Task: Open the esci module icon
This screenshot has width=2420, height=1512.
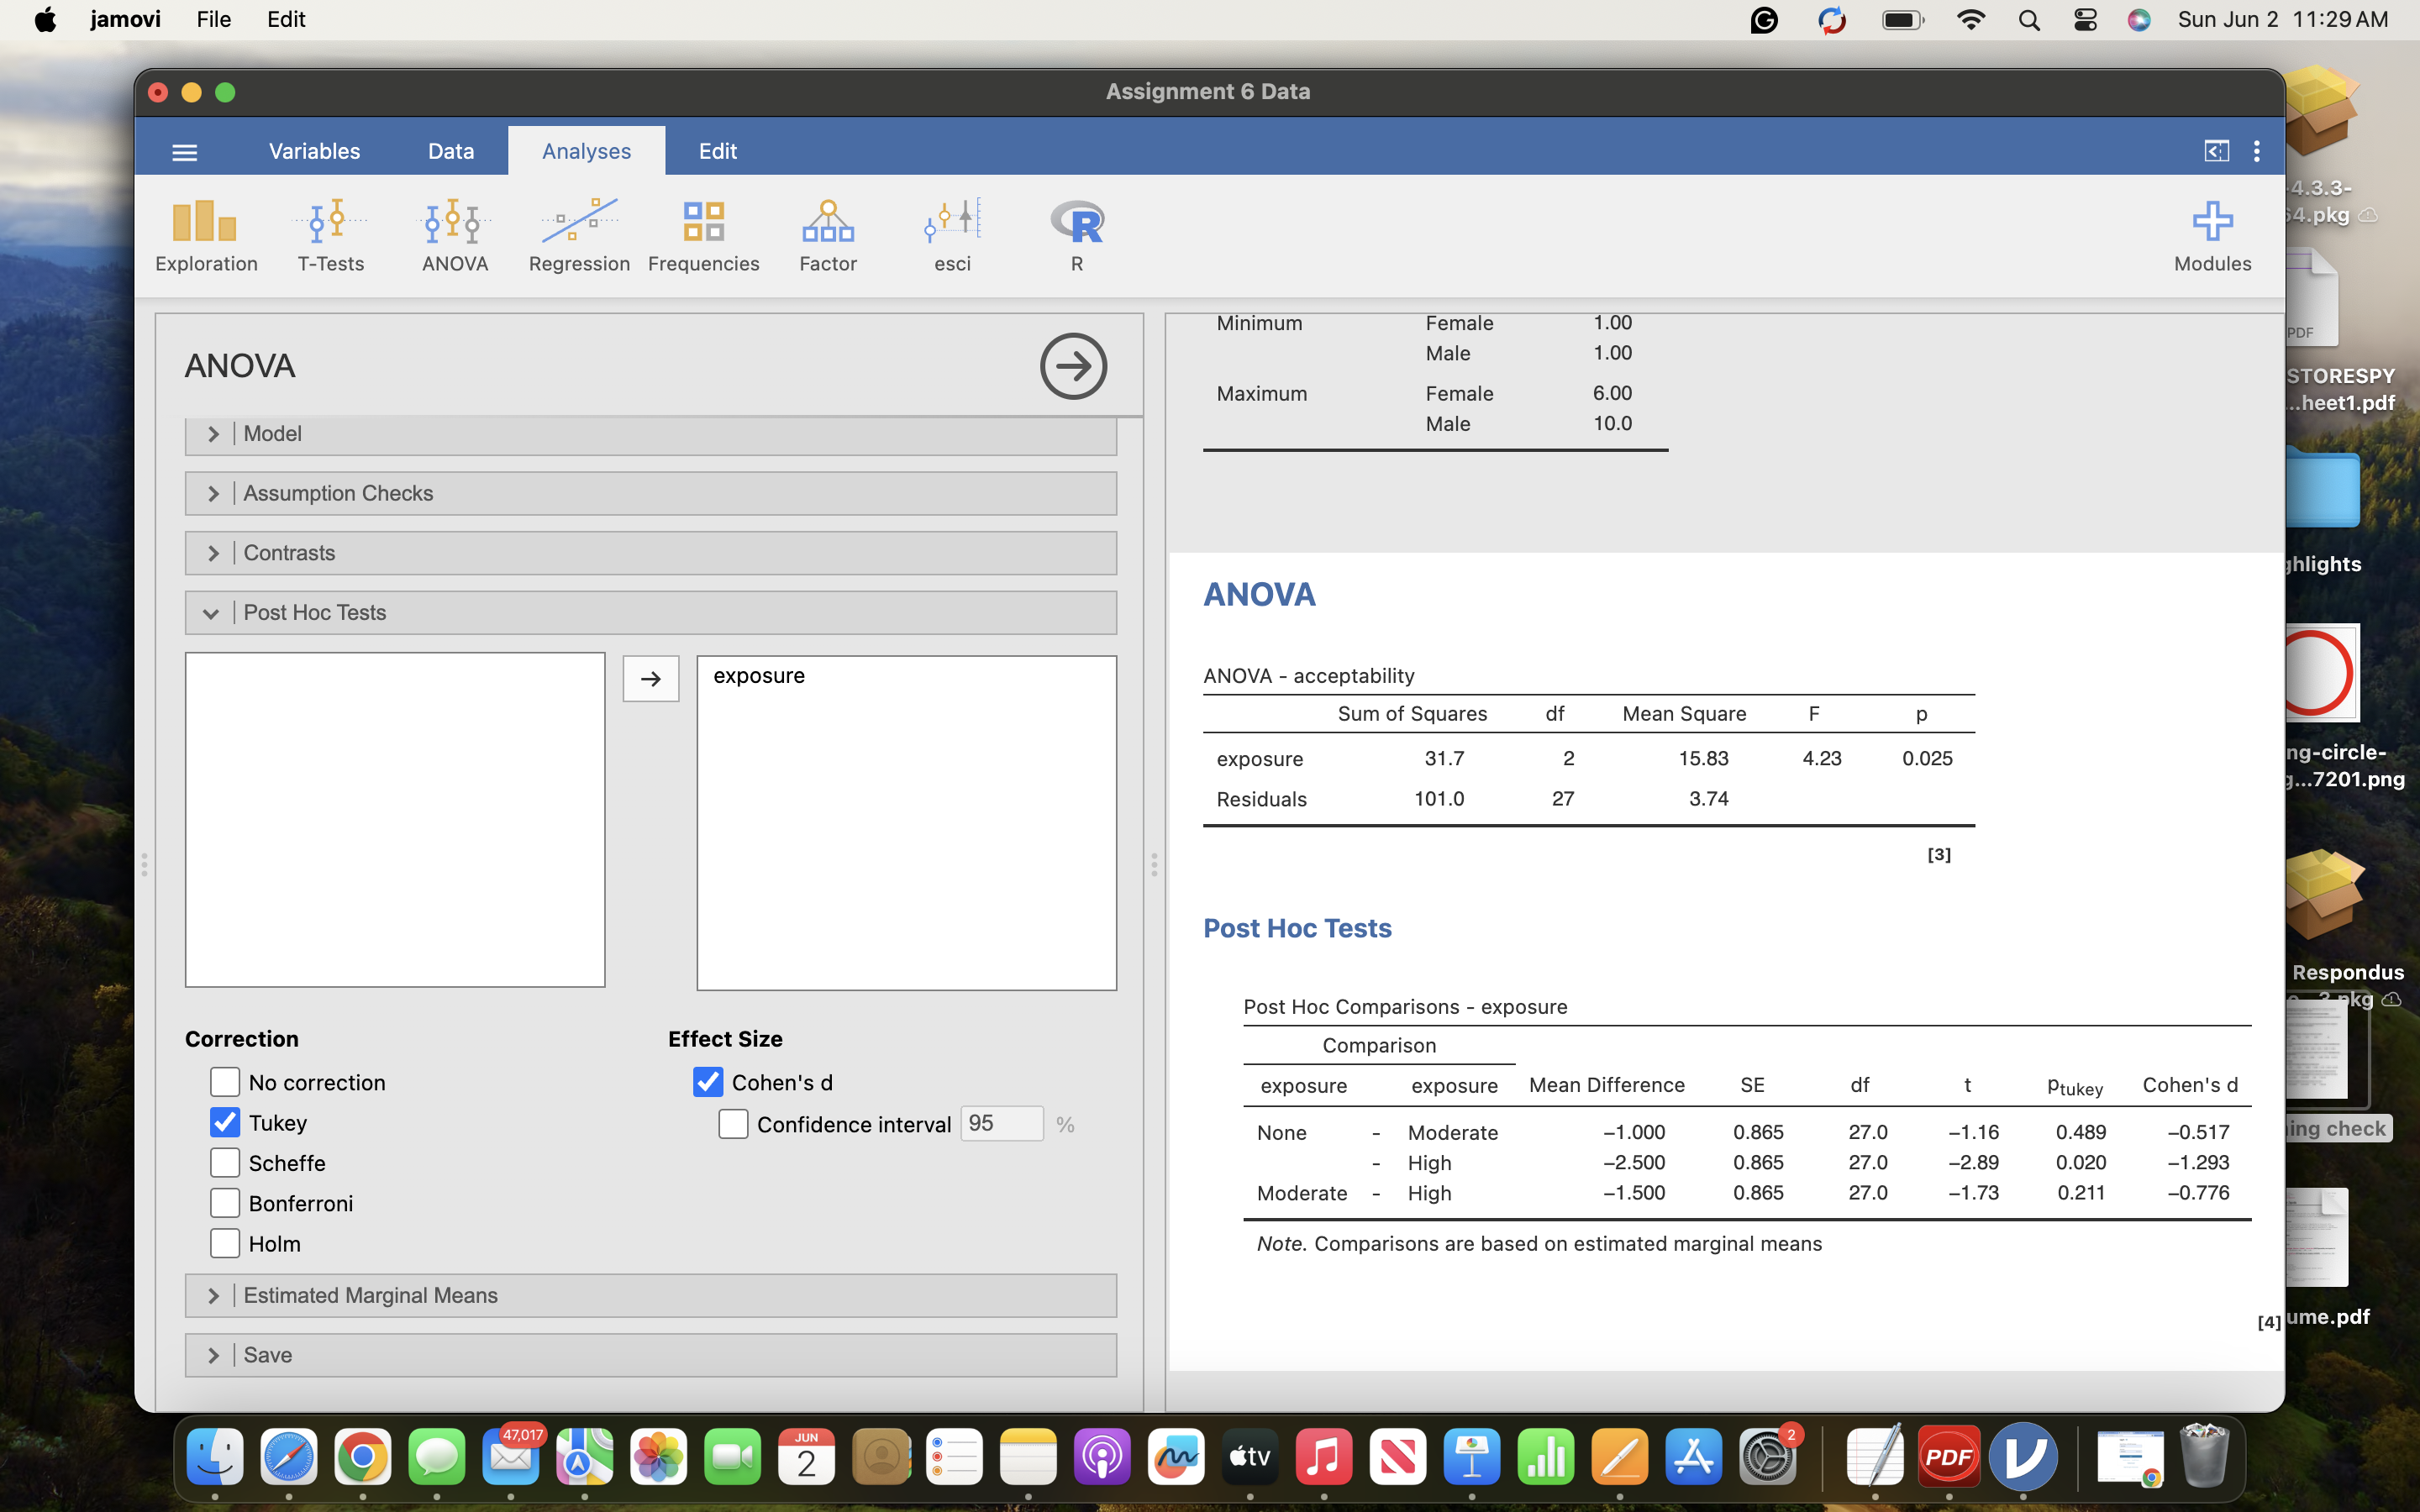Action: [x=952, y=235]
